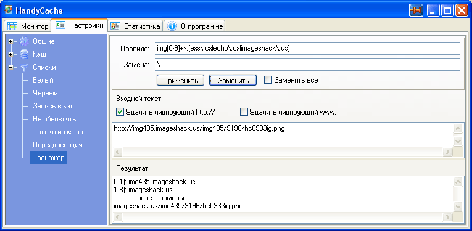Viewport: 472px width, 231px height.
Task: Click the pin window icon in title bar
Action: point(416,10)
